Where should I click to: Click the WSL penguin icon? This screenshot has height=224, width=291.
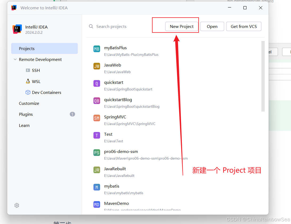point(28,81)
